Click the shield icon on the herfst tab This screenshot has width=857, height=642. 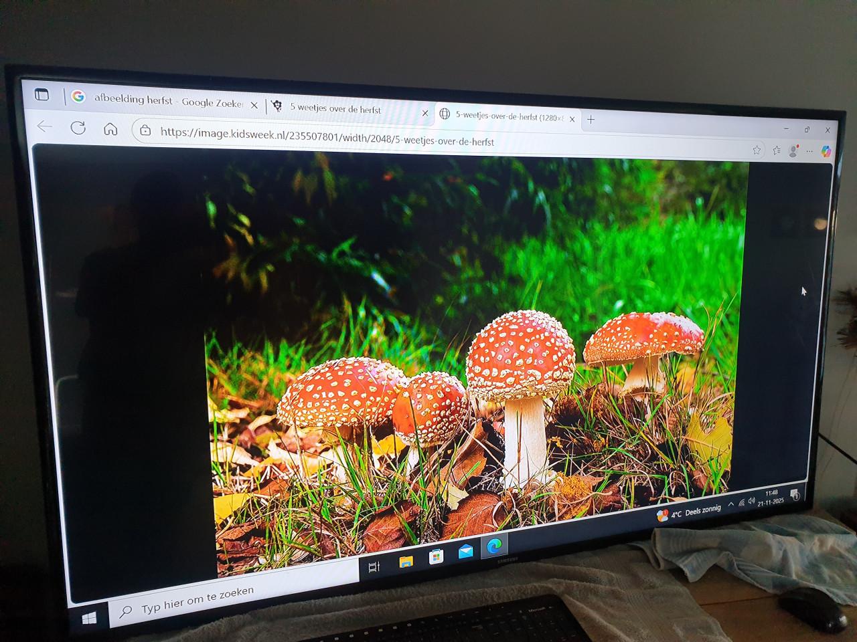pos(277,106)
